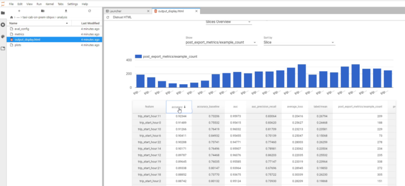Viewport: 405px width, 186px height.
Task: Open the Settings menu
Action: tap(72, 4)
